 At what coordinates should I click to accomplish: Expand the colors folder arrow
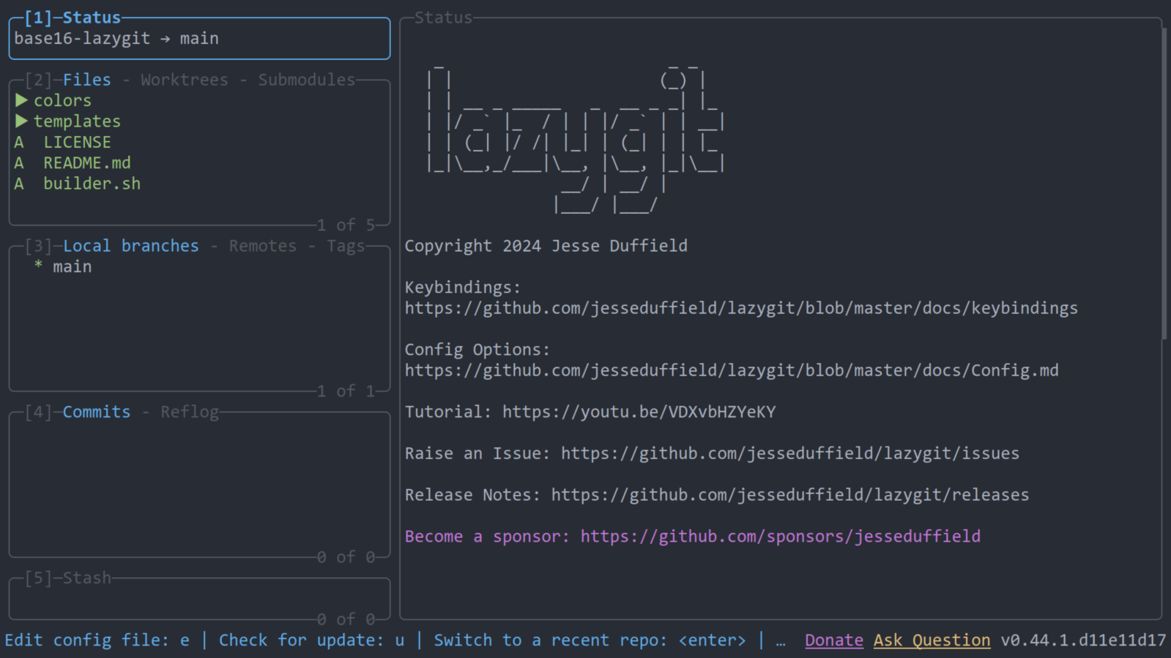[21, 100]
